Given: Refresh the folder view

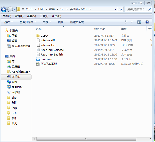Looking at the screenshot, I should click(x=120, y=9).
